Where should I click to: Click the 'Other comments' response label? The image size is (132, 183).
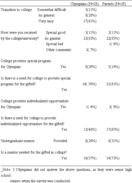(59, 50)
